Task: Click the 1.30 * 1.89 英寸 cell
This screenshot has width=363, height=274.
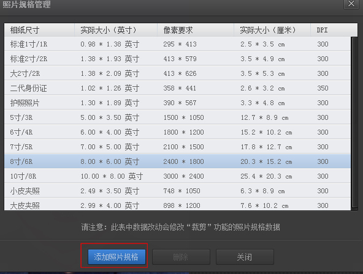Action: coord(110,103)
